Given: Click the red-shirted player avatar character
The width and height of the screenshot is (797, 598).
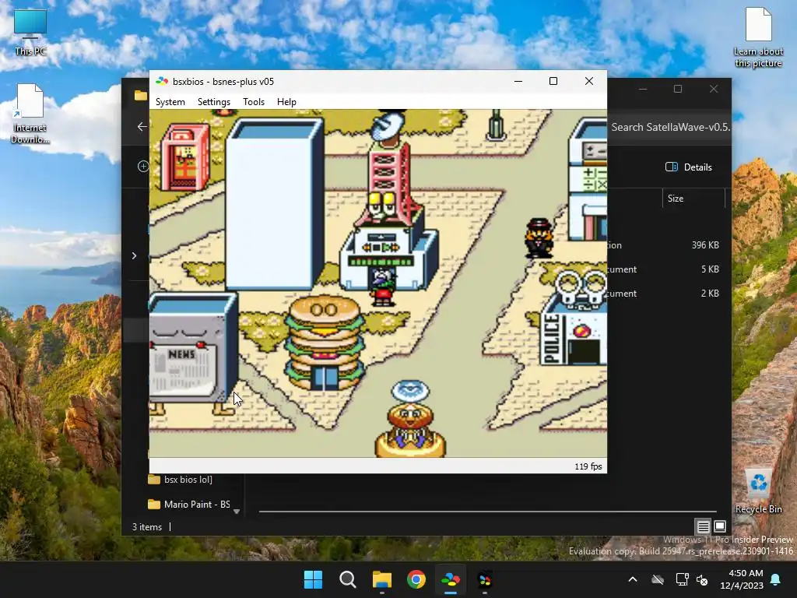Looking at the screenshot, I should 383,287.
